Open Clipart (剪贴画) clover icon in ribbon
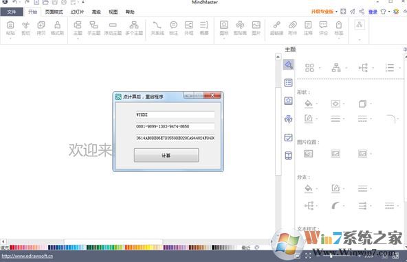 click(240, 28)
